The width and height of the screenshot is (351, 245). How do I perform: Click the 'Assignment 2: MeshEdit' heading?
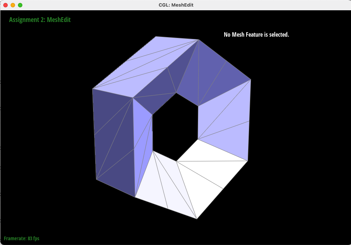40,20
